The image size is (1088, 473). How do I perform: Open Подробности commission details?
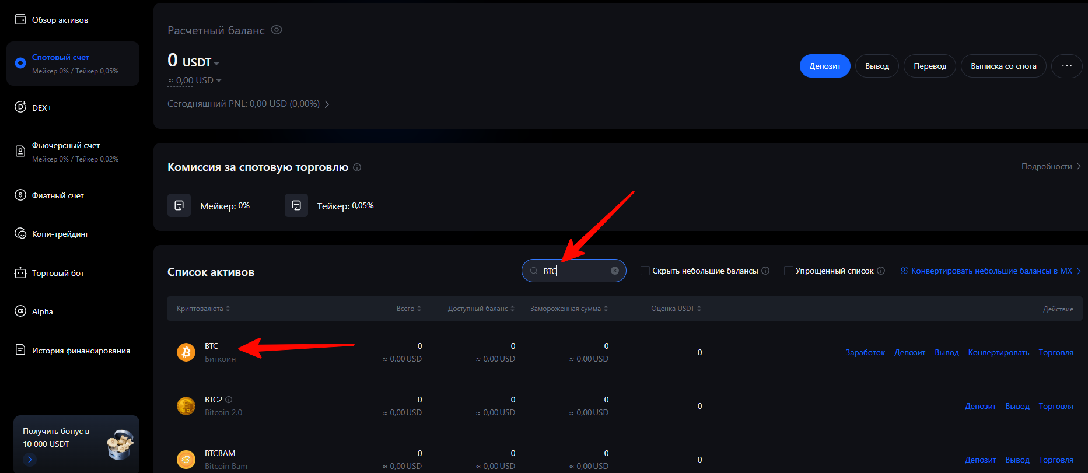point(1051,166)
